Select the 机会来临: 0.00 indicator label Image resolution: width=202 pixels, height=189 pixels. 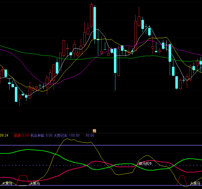click(x=41, y=135)
